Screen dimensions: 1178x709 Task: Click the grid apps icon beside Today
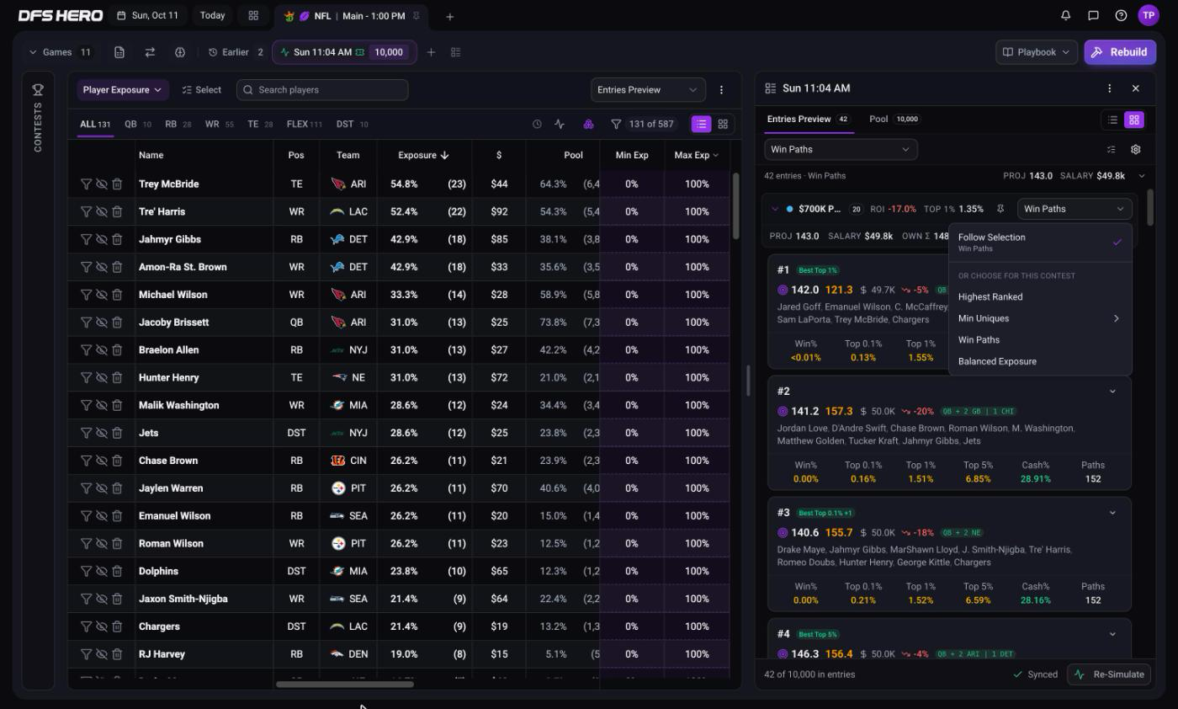point(253,15)
